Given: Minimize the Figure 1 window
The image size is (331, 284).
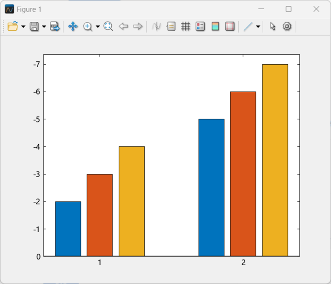Looking at the screenshot, I should pos(261,9).
